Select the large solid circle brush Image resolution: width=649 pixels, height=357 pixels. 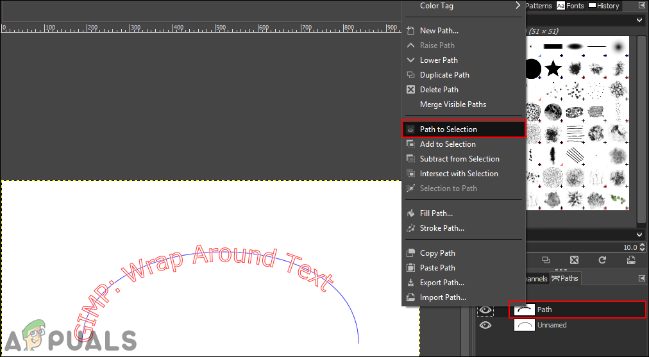coord(532,68)
